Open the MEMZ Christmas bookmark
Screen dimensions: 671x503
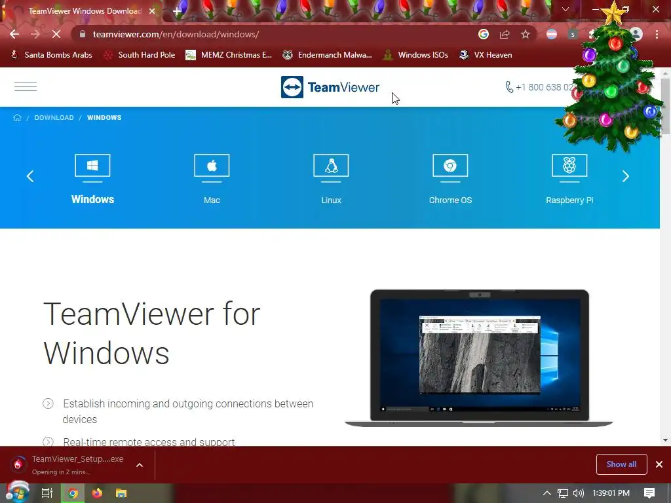point(229,55)
